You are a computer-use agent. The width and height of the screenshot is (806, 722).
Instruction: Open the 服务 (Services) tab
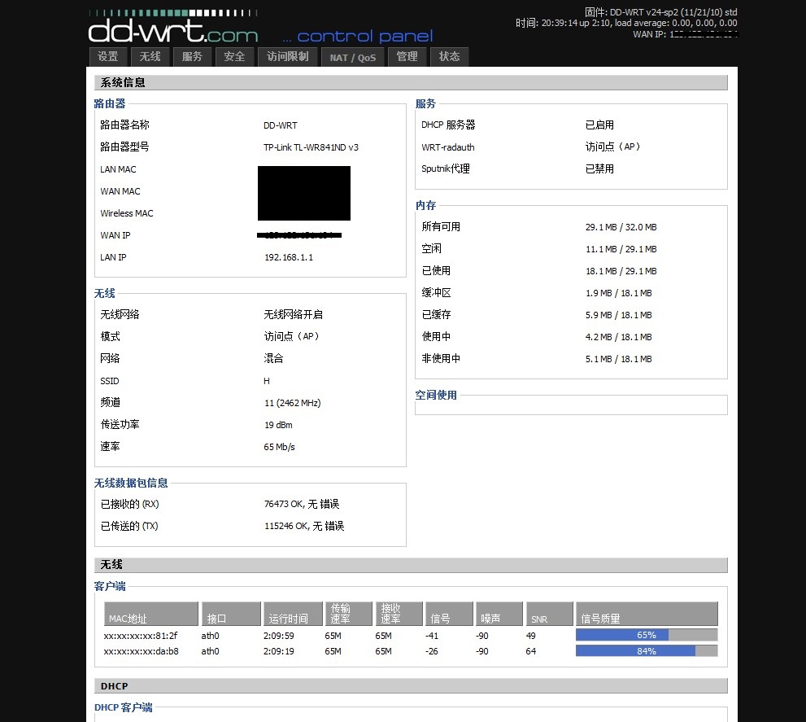(x=192, y=56)
